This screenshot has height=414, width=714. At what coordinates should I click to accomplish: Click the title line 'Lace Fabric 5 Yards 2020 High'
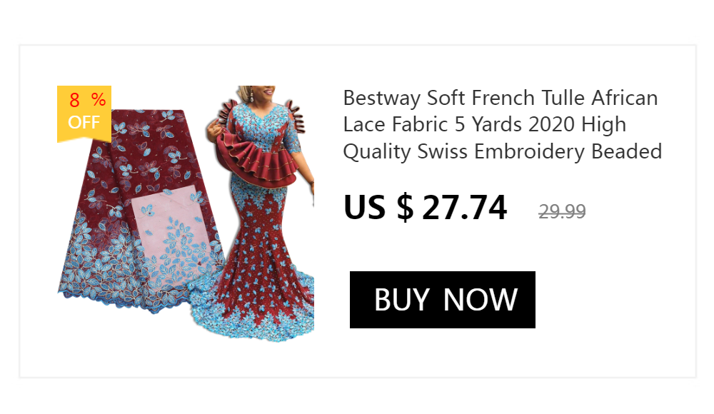click(x=485, y=124)
